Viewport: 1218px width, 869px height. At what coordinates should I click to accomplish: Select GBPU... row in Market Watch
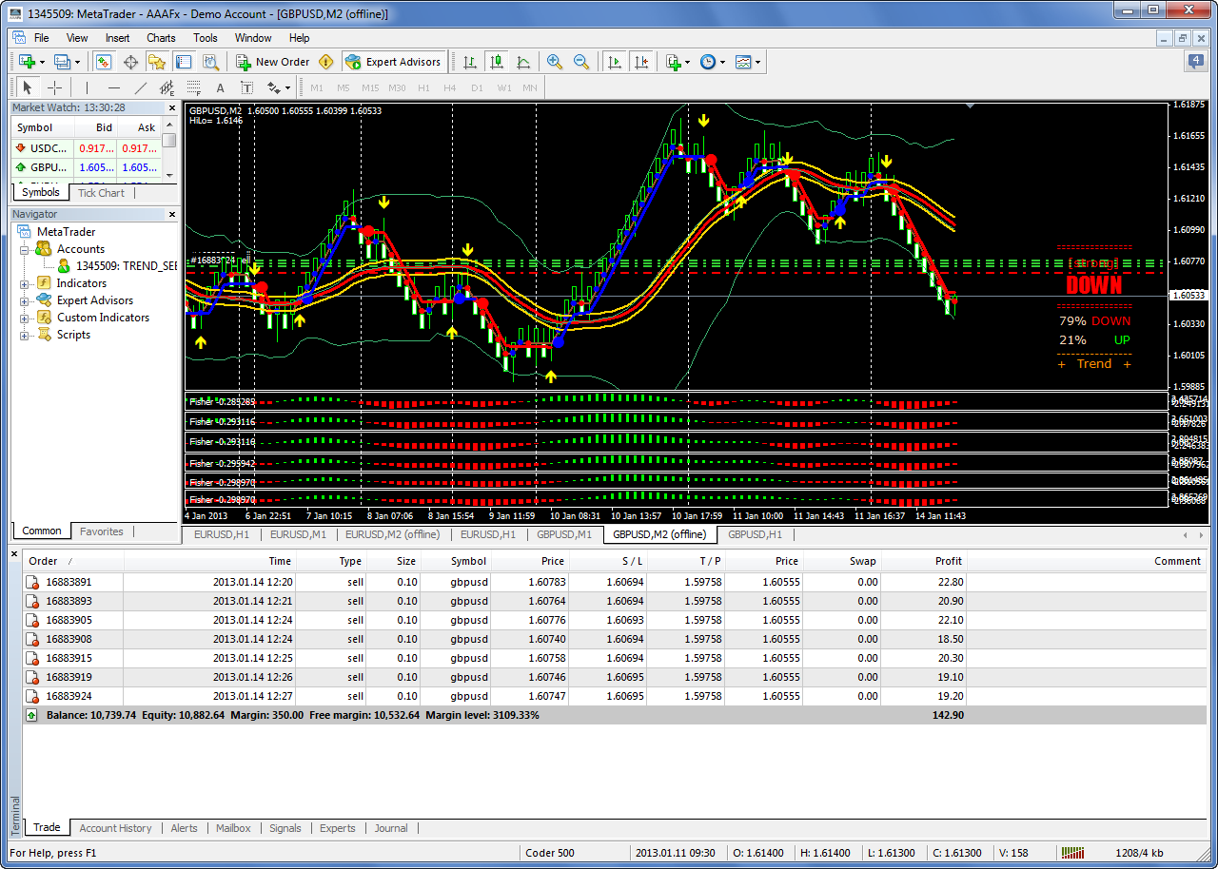click(x=86, y=166)
